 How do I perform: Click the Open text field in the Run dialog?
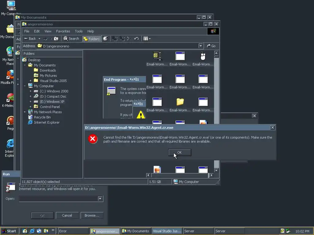(59, 198)
